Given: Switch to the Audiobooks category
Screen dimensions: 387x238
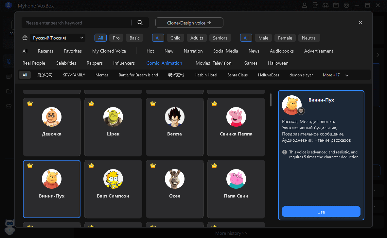Looking at the screenshot, I should click(x=282, y=51).
